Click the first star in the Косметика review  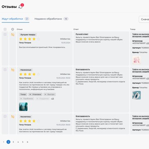21,121
